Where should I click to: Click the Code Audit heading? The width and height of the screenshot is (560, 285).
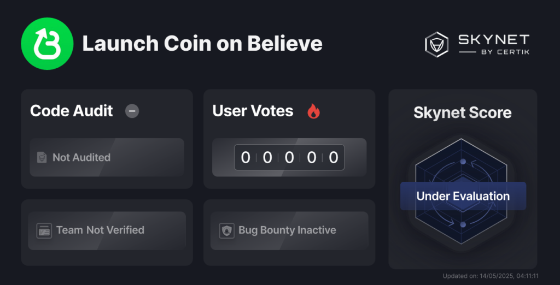tap(72, 111)
